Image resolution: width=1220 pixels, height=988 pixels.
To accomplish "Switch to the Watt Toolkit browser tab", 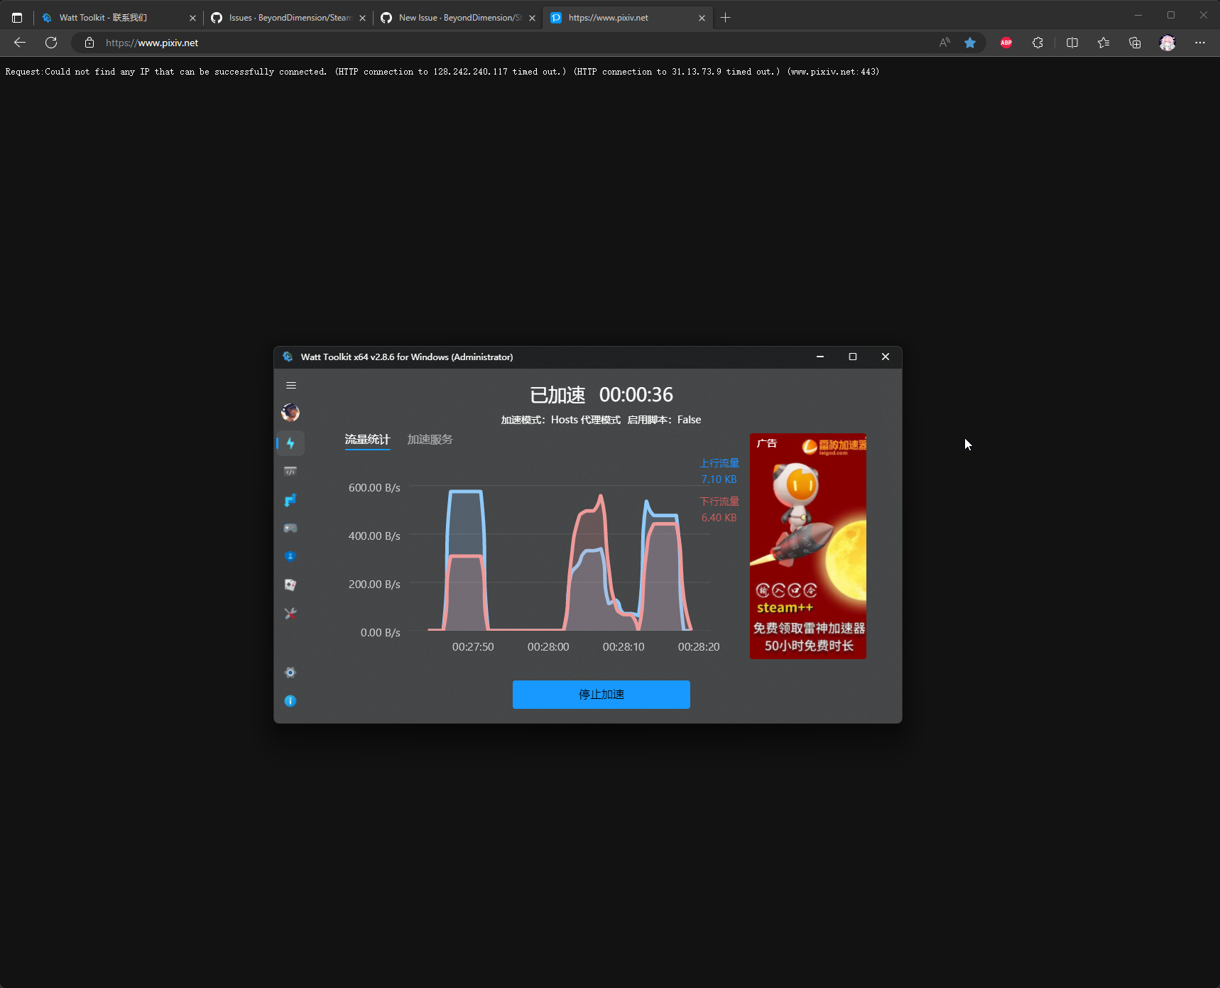I will 103,17.
